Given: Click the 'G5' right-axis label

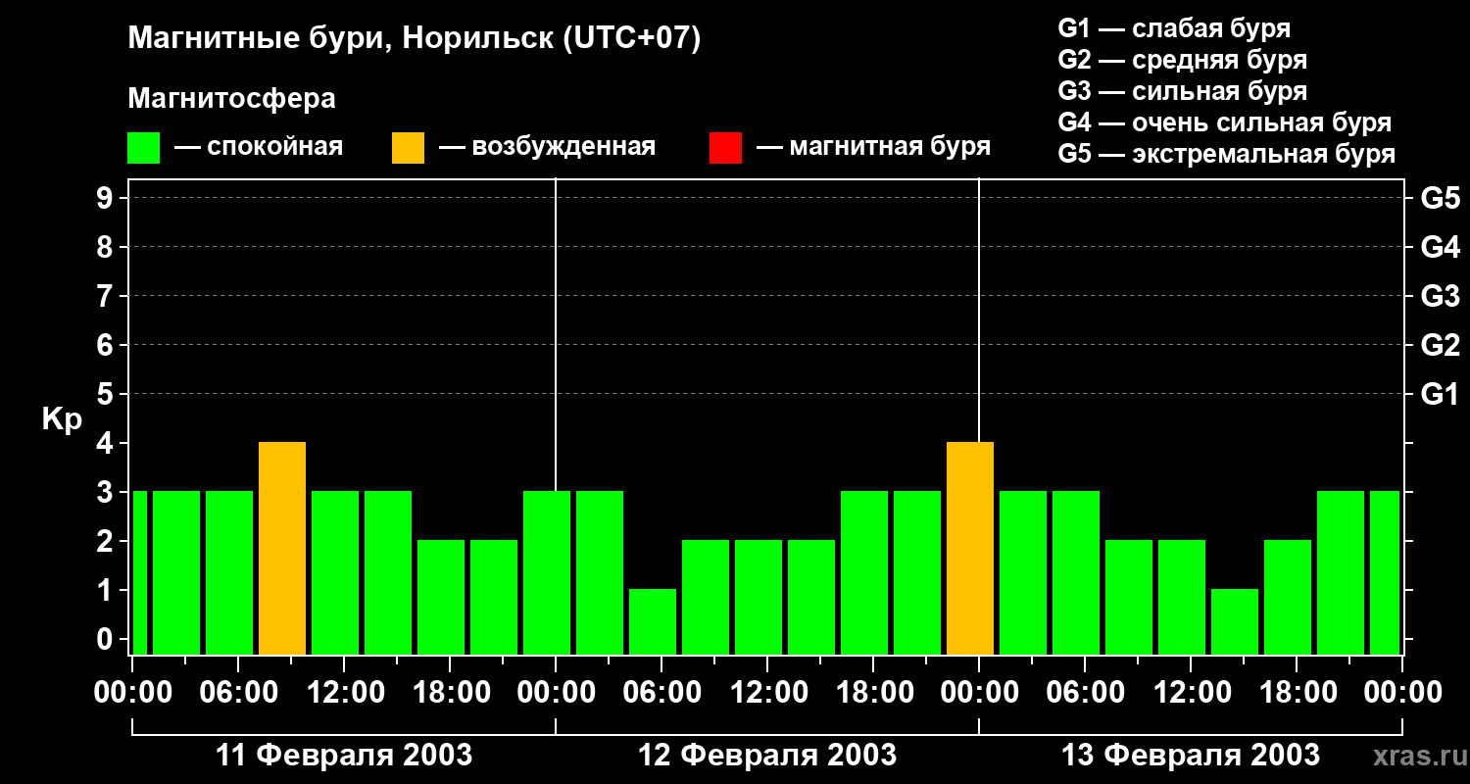Looking at the screenshot, I should point(1440,198).
